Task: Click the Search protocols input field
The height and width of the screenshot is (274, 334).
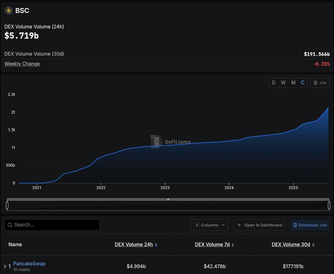Action: click(52, 225)
